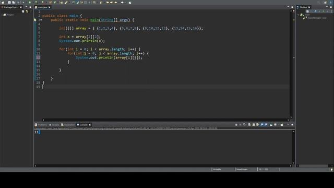Click the New Java Package icon

click(x=50, y=3)
